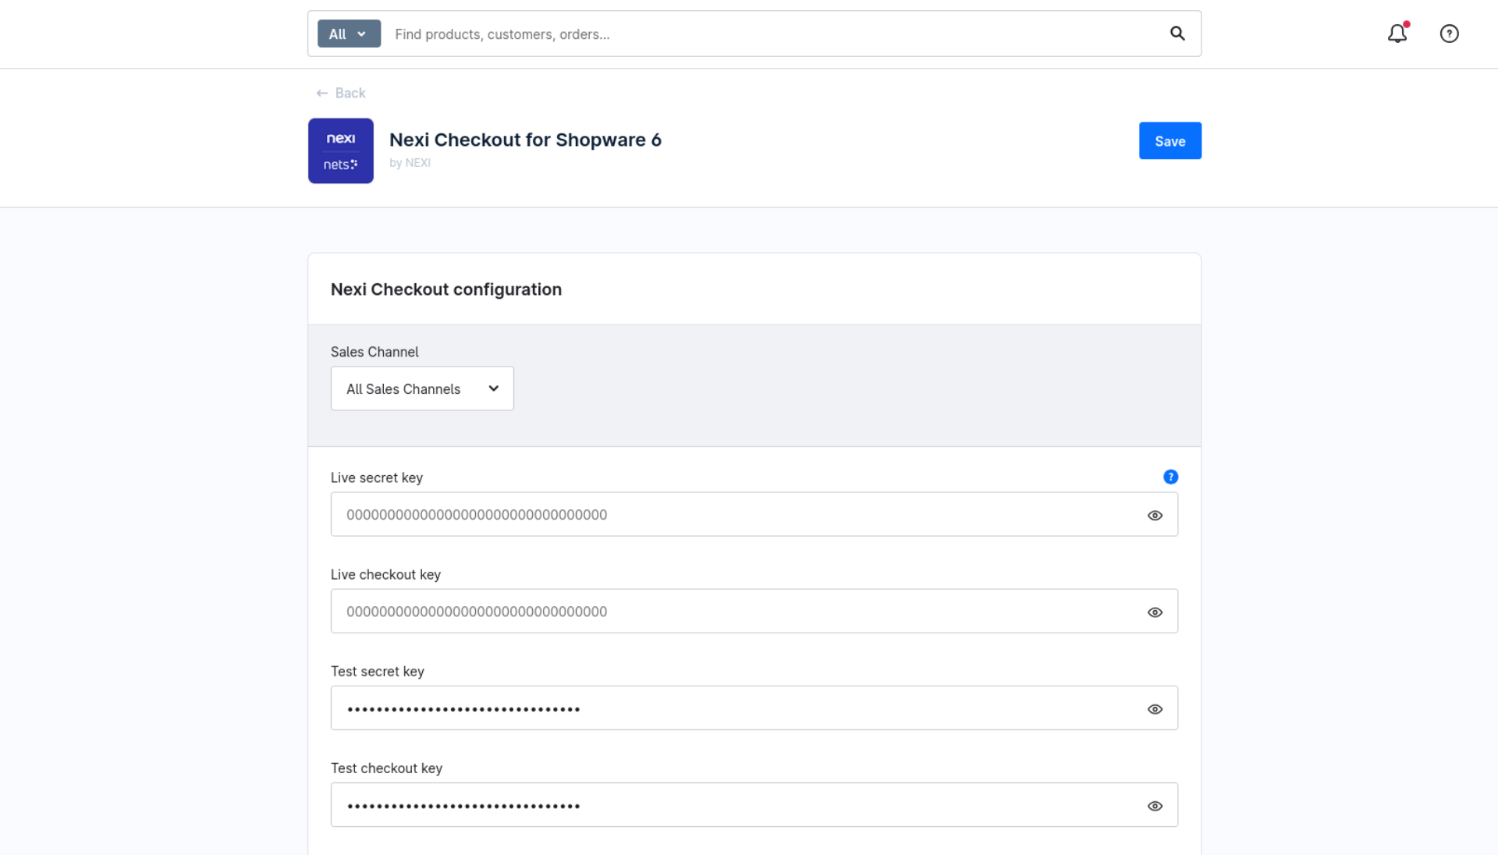Viewport: 1498px width, 855px height.
Task: Open the help circle icon
Action: (1449, 34)
